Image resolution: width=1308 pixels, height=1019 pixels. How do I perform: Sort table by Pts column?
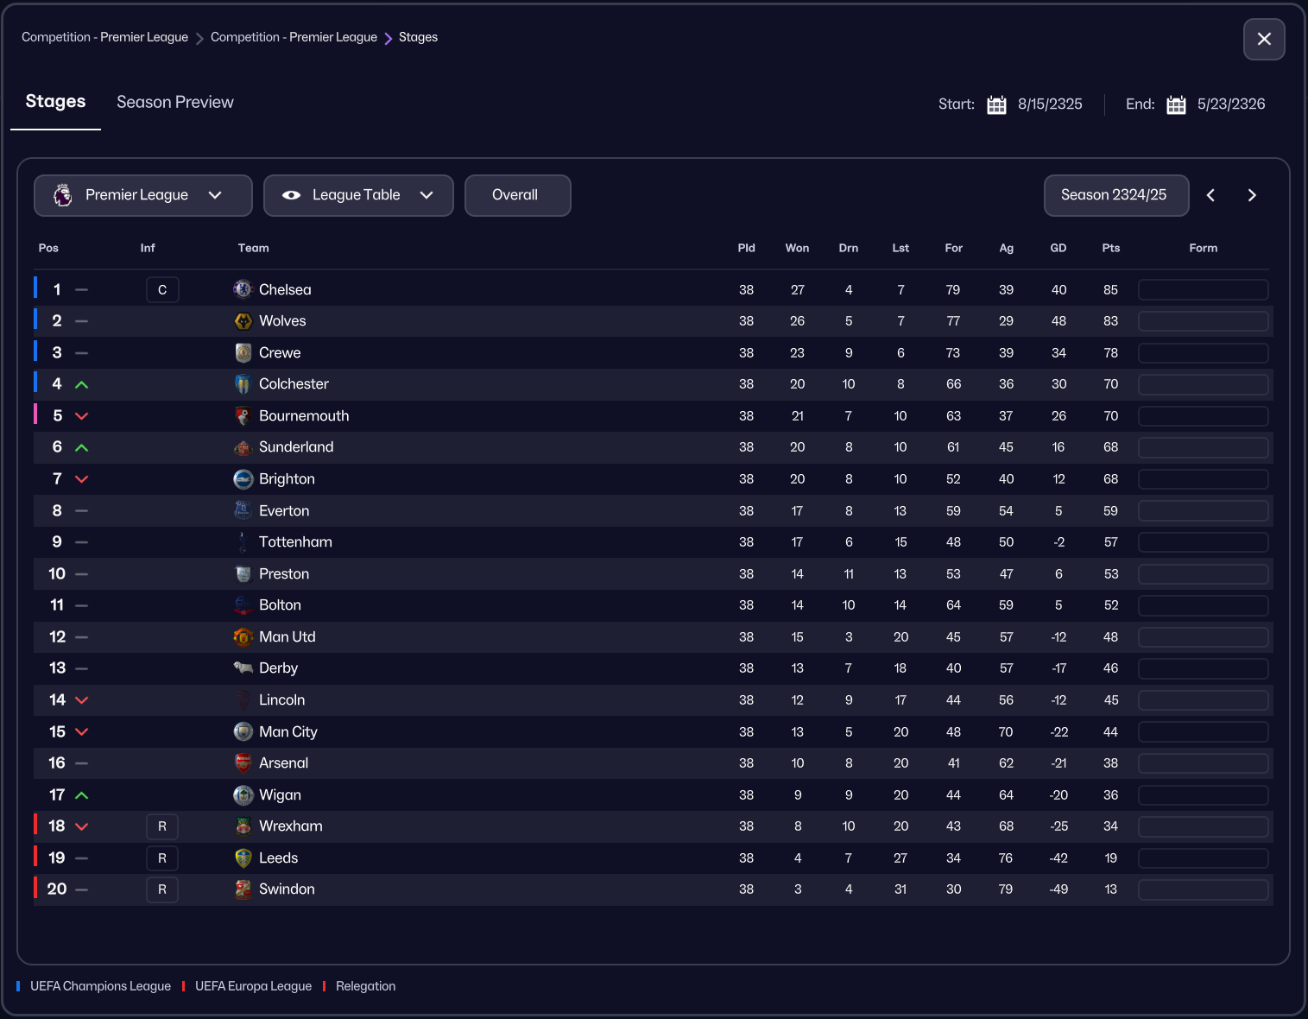(1111, 248)
